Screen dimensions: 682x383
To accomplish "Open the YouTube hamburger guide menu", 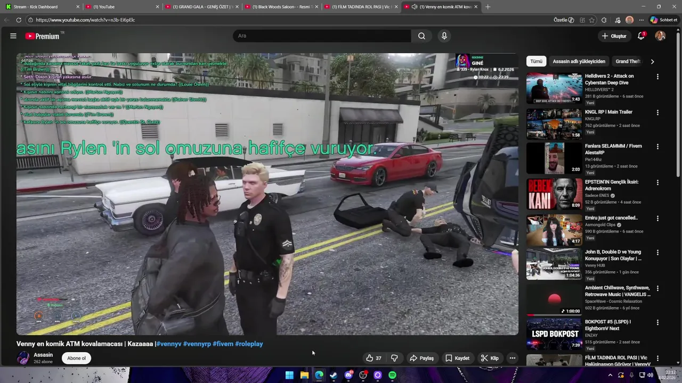I will tap(13, 36).
